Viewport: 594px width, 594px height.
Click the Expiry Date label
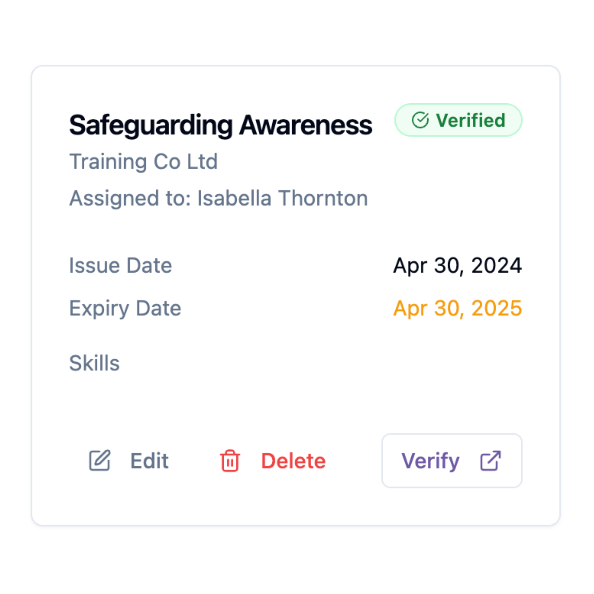click(x=125, y=308)
